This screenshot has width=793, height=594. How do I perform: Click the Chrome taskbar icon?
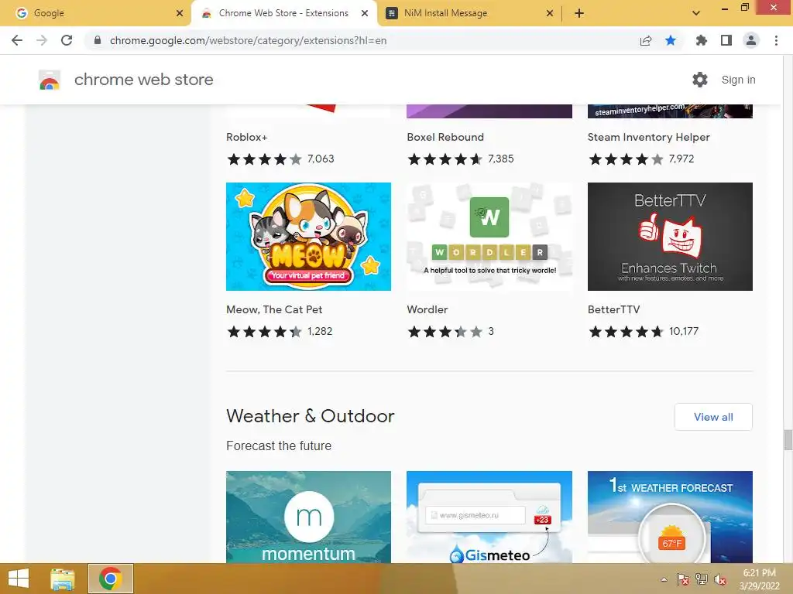pos(110,579)
